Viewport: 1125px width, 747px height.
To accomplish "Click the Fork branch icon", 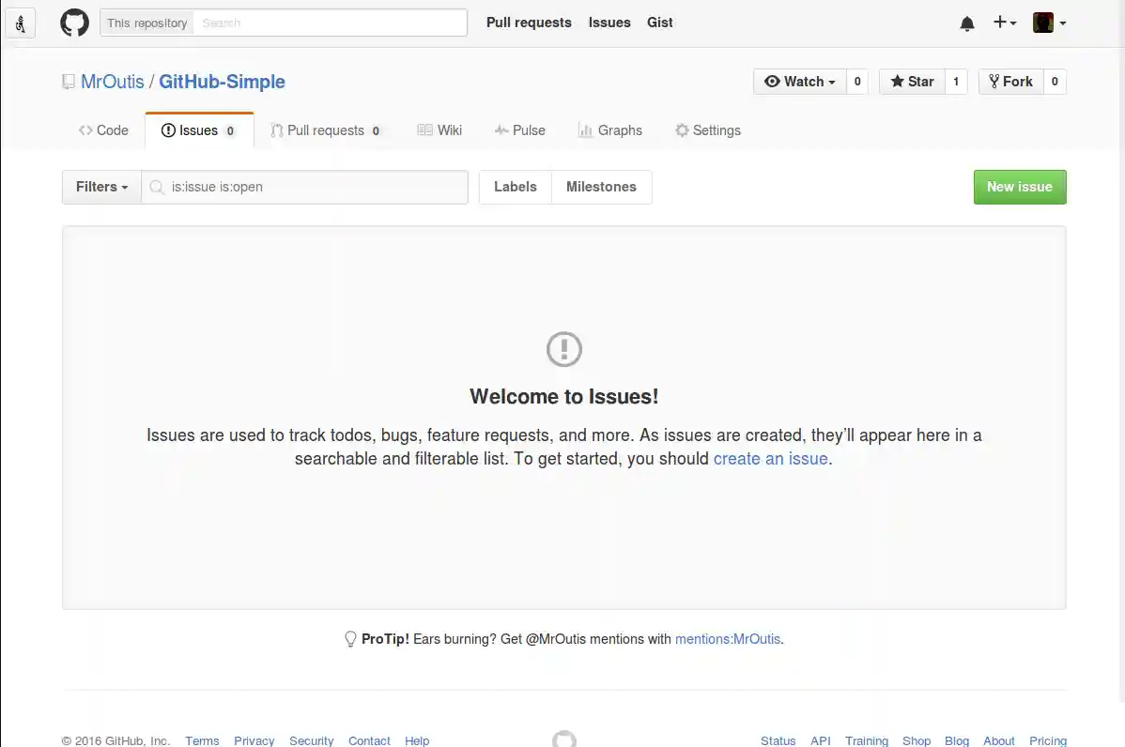I will (x=993, y=81).
